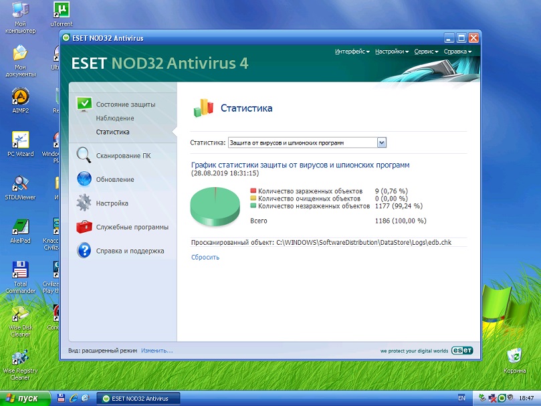541x406 pixels.
Task: Open the Состояние защиты monitor icon
Action: point(84,104)
